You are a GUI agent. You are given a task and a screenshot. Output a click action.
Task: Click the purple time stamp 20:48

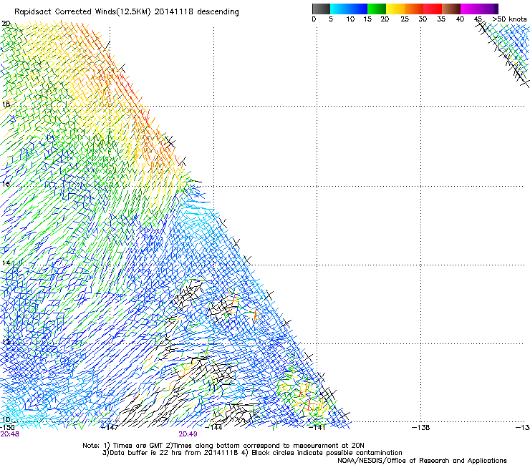tap(9, 434)
